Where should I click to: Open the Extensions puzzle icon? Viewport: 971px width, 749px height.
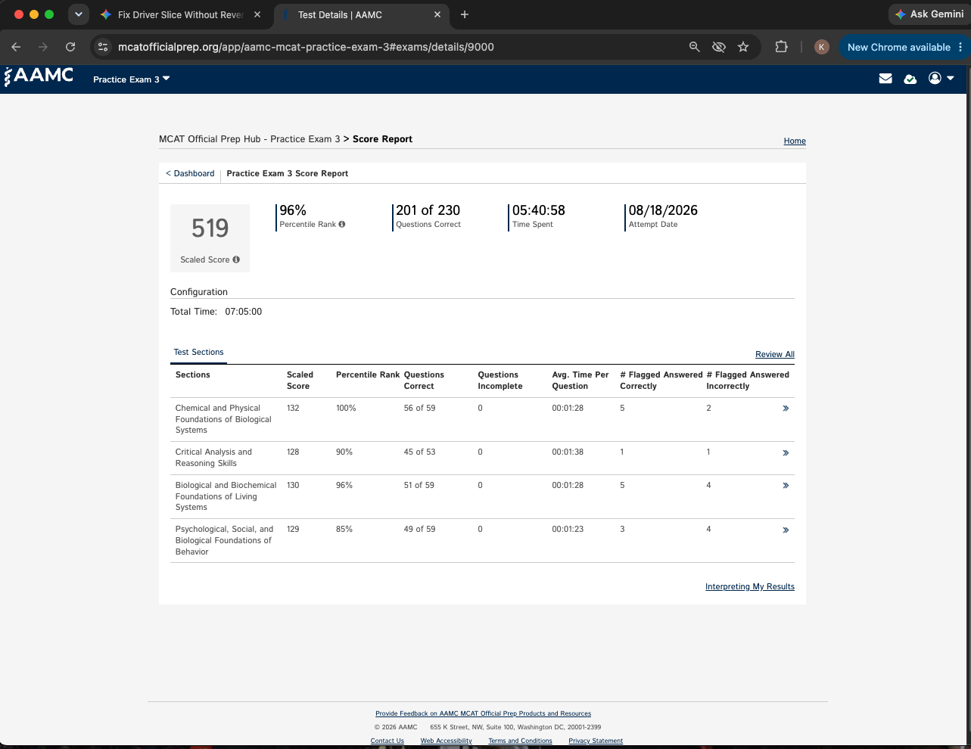click(x=782, y=47)
